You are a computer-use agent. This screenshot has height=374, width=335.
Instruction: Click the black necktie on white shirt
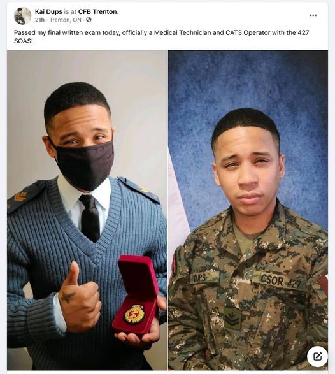(x=89, y=217)
